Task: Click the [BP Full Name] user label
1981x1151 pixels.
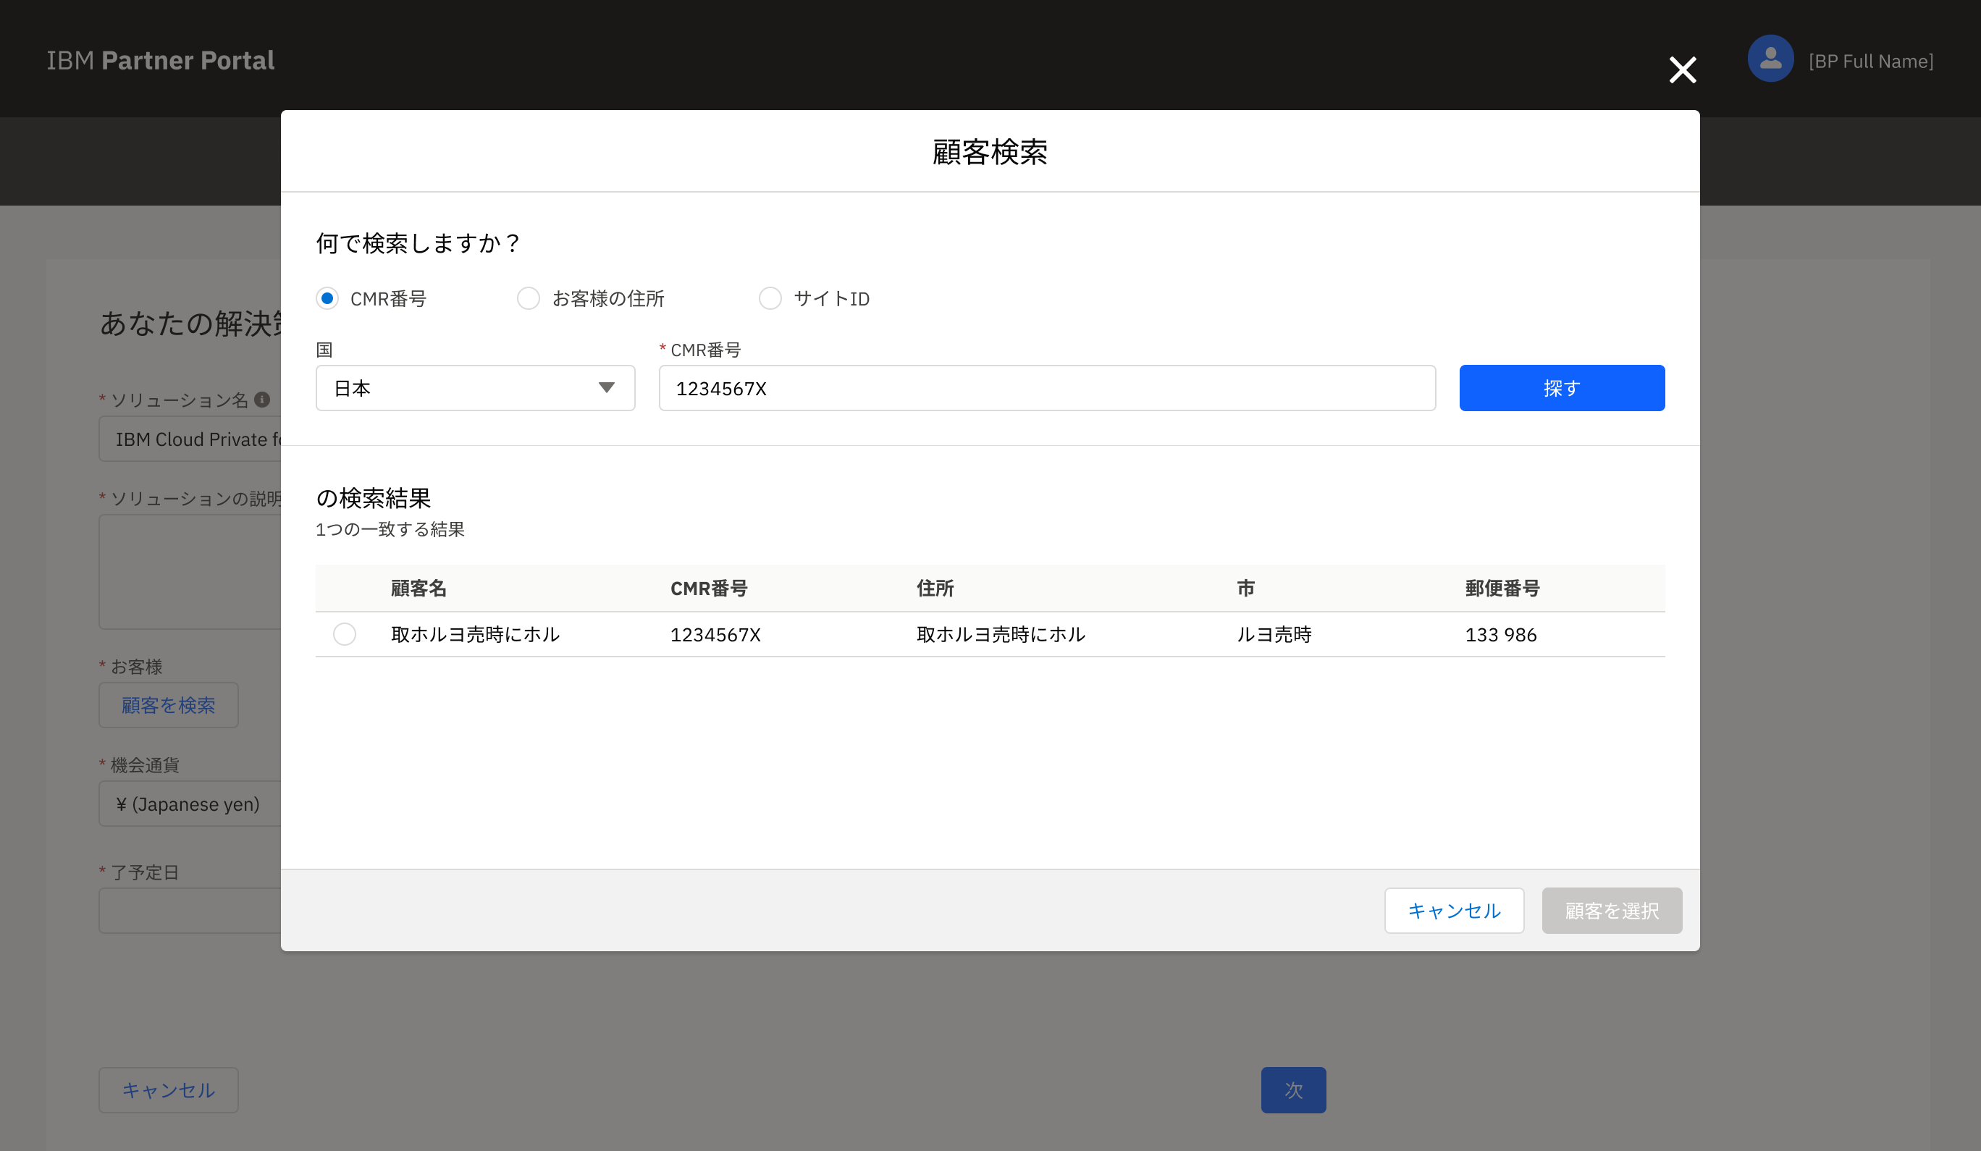Action: tap(1871, 62)
